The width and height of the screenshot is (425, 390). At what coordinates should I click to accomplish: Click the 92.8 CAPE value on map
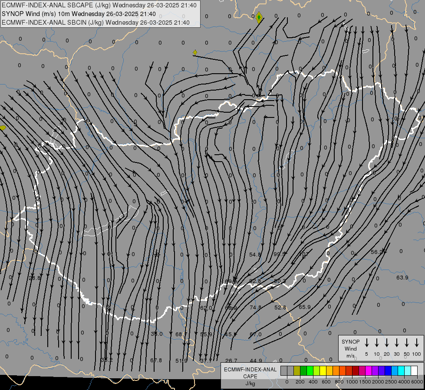255,281
